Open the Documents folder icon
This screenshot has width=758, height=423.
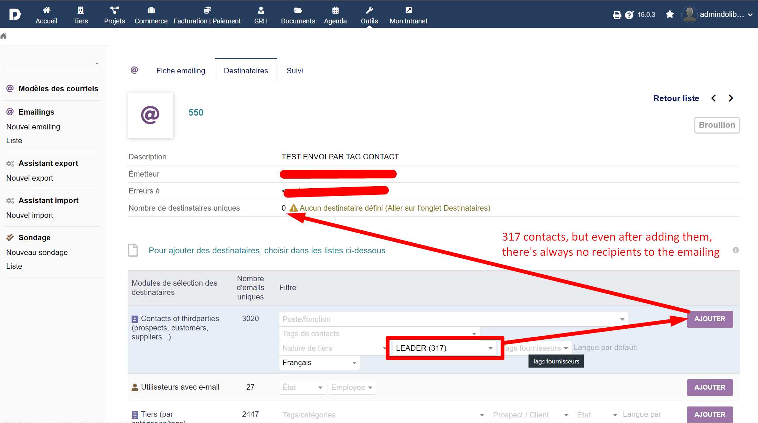298,10
